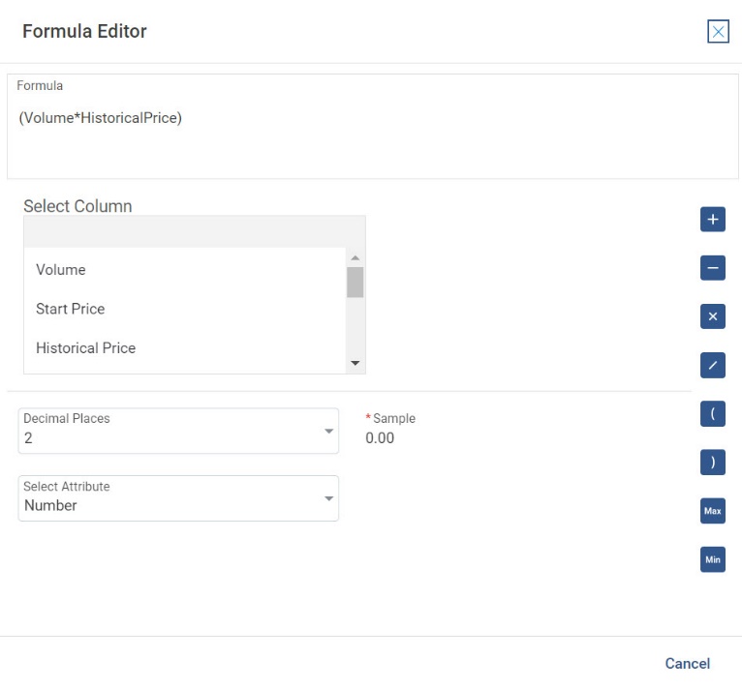Insert the Min function
The height and width of the screenshot is (689, 742).
point(712,559)
